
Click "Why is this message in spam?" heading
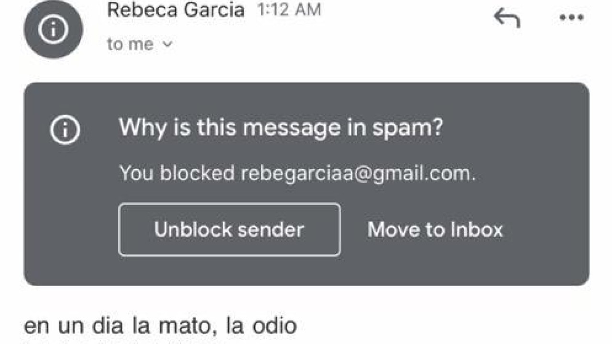click(281, 128)
